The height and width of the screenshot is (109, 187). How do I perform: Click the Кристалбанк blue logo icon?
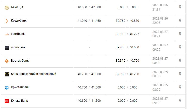point(7,87)
